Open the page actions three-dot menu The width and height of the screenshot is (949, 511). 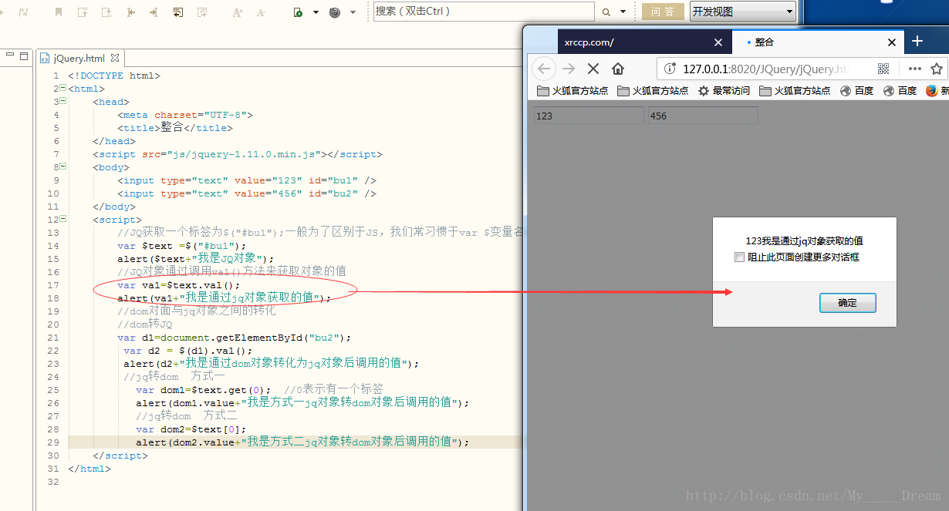pos(915,69)
